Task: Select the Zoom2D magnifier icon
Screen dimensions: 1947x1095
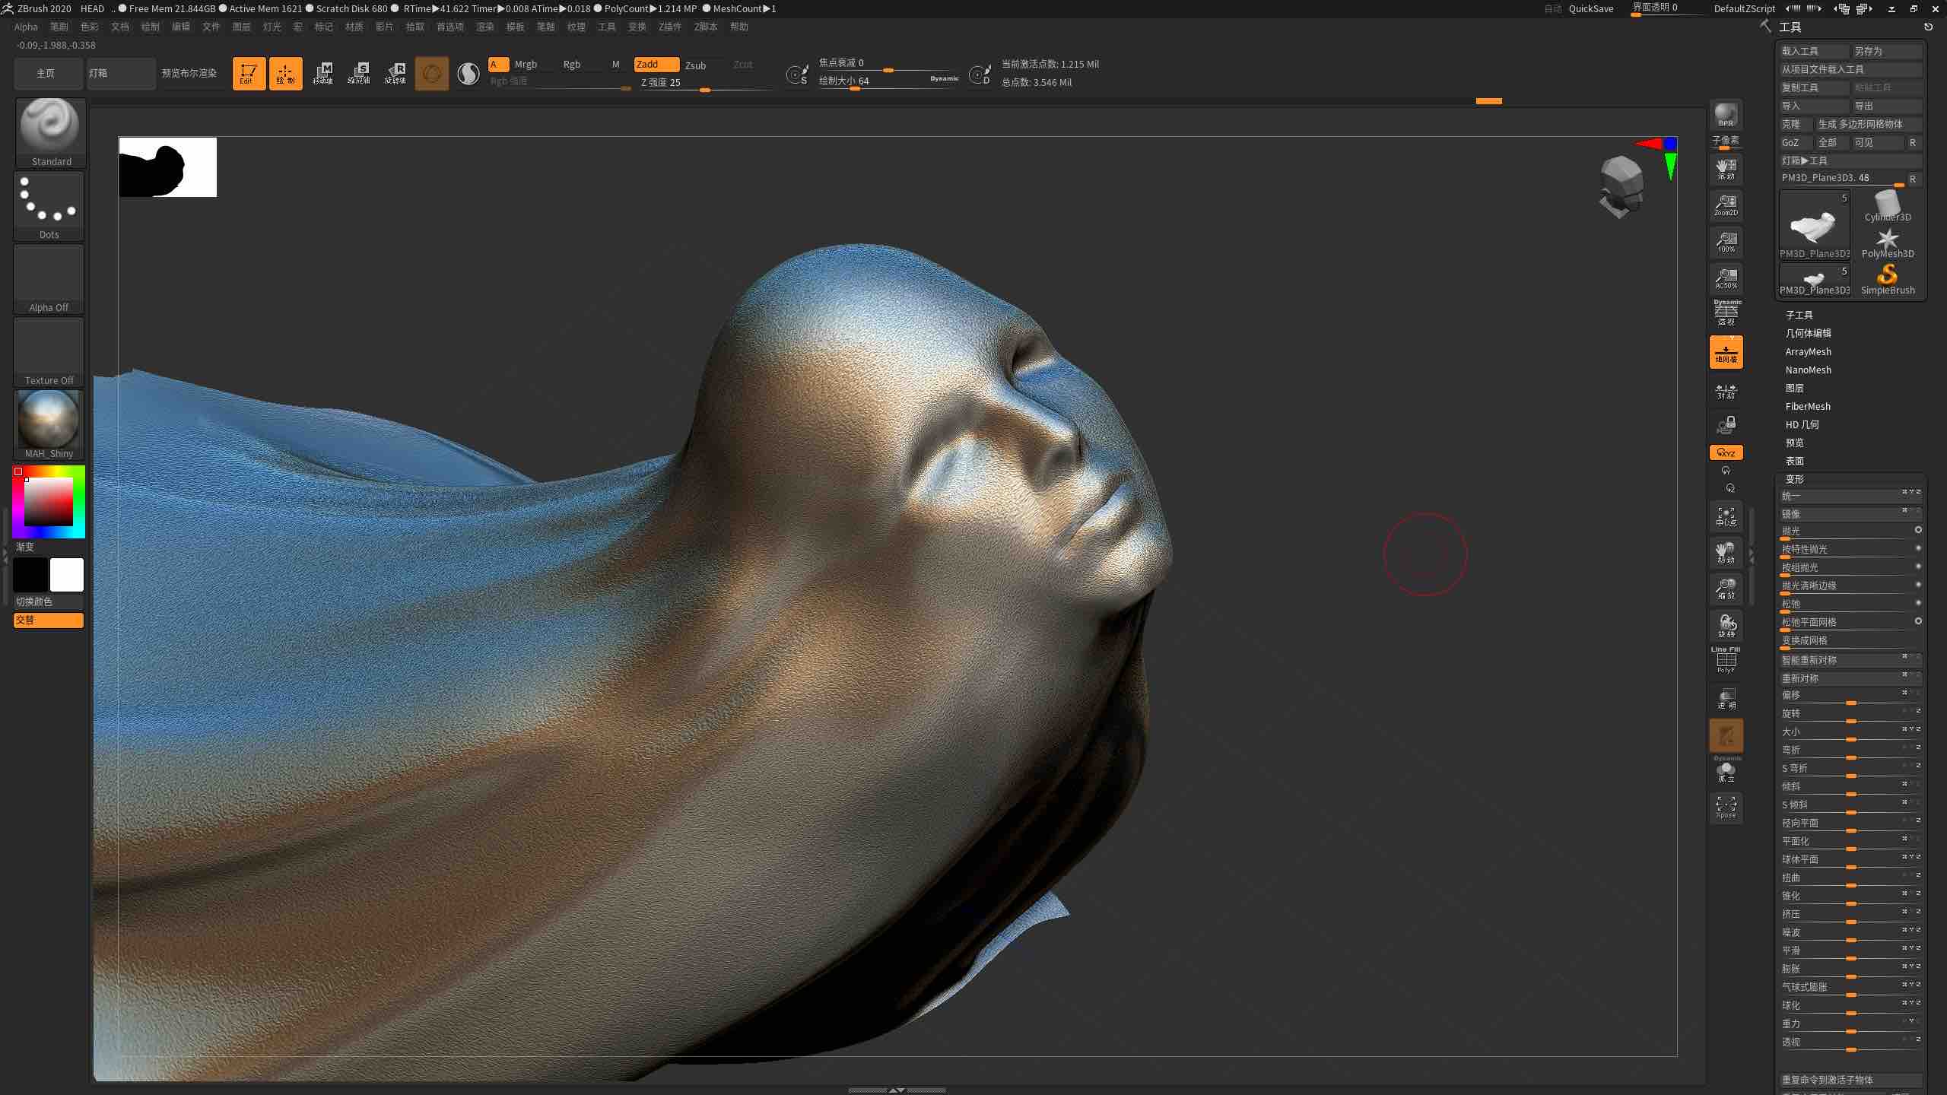Action: 1725,204
